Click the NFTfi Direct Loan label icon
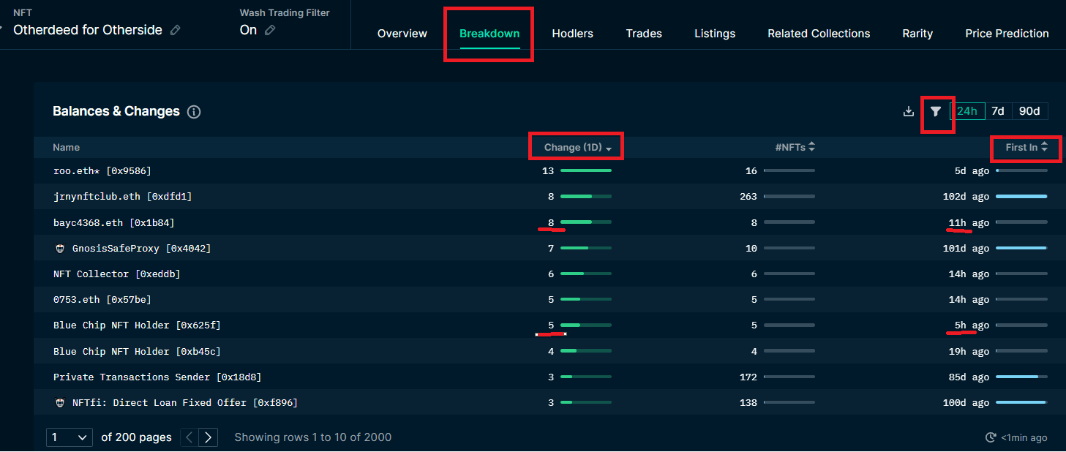Screen dimensions: 1066x452 click(x=60, y=403)
